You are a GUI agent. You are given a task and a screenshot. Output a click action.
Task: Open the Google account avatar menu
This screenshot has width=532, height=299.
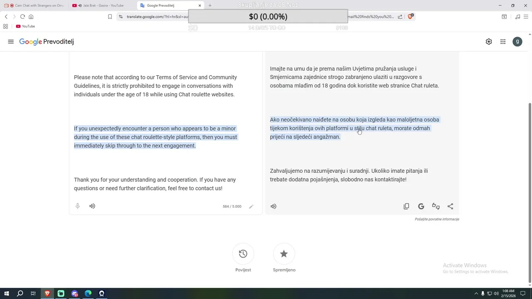point(517,42)
